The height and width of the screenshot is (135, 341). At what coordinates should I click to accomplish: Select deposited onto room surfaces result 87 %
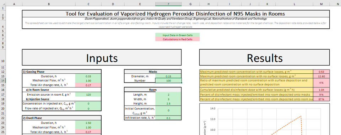click(x=321, y=99)
